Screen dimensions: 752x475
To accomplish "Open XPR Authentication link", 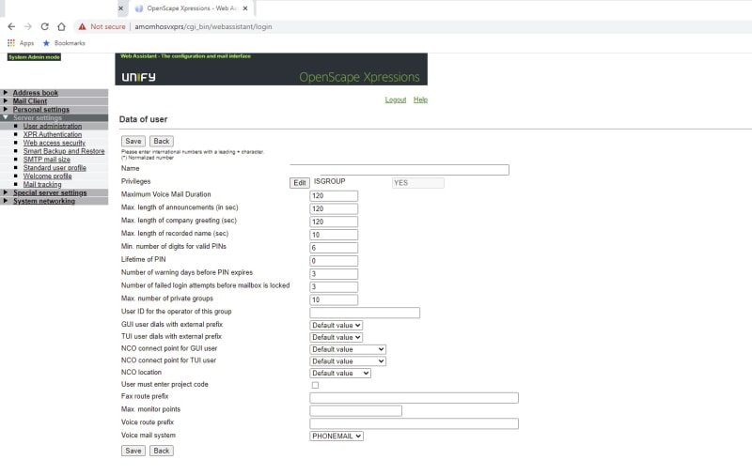I will pos(53,134).
